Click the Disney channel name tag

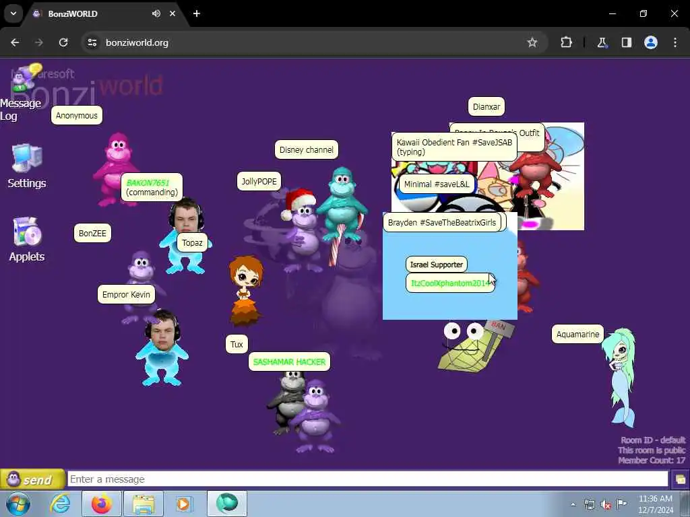307,149
